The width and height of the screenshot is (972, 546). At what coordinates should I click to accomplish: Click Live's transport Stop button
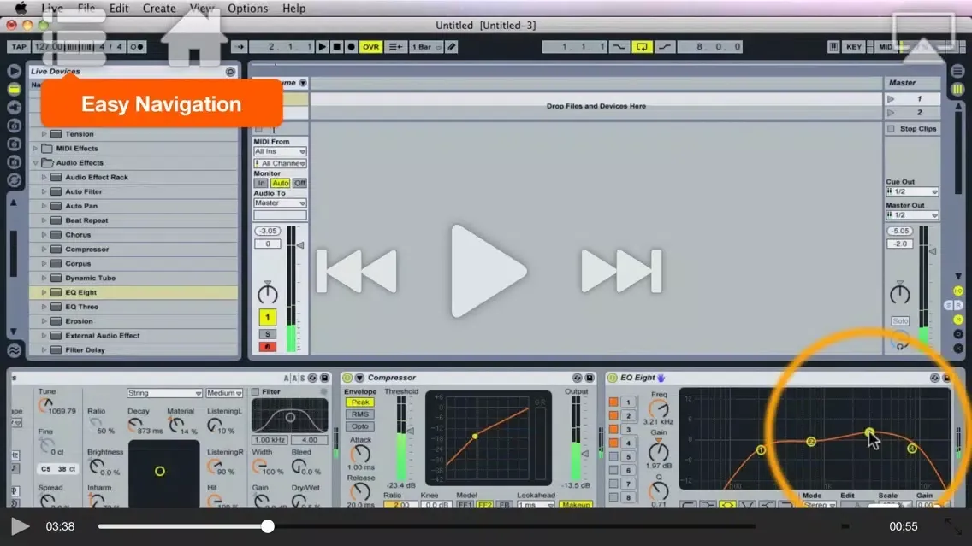[x=336, y=46]
